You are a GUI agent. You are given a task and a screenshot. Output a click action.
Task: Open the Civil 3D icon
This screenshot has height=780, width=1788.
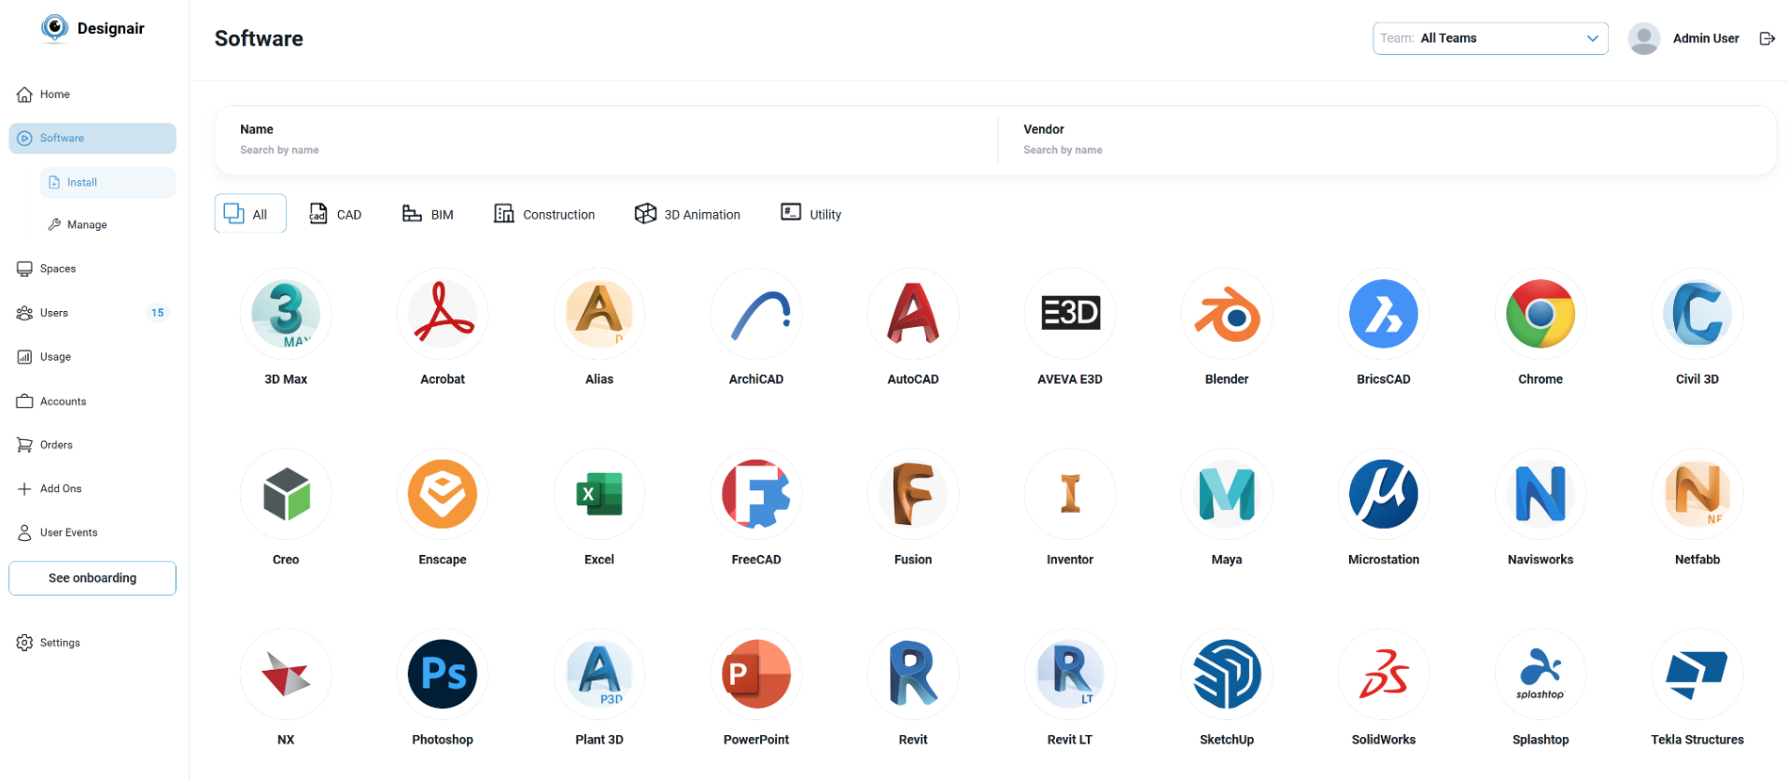tap(1697, 314)
